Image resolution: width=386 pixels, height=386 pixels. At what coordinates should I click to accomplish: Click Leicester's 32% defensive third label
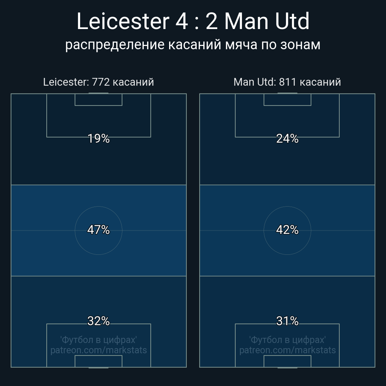(99, 321)
